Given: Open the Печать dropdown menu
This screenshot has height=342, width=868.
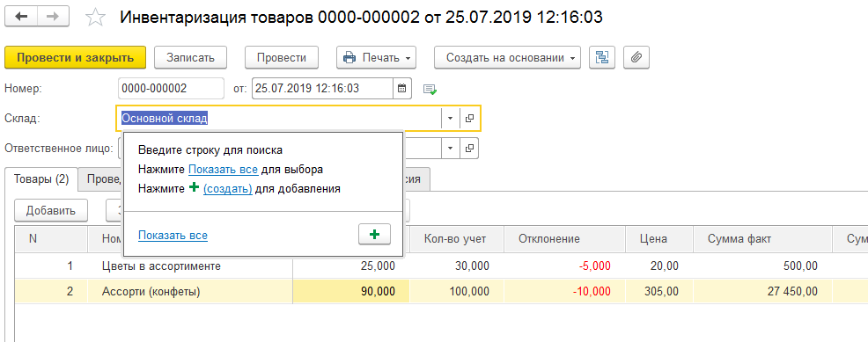Looking at the screenshot, I should 377,57.
